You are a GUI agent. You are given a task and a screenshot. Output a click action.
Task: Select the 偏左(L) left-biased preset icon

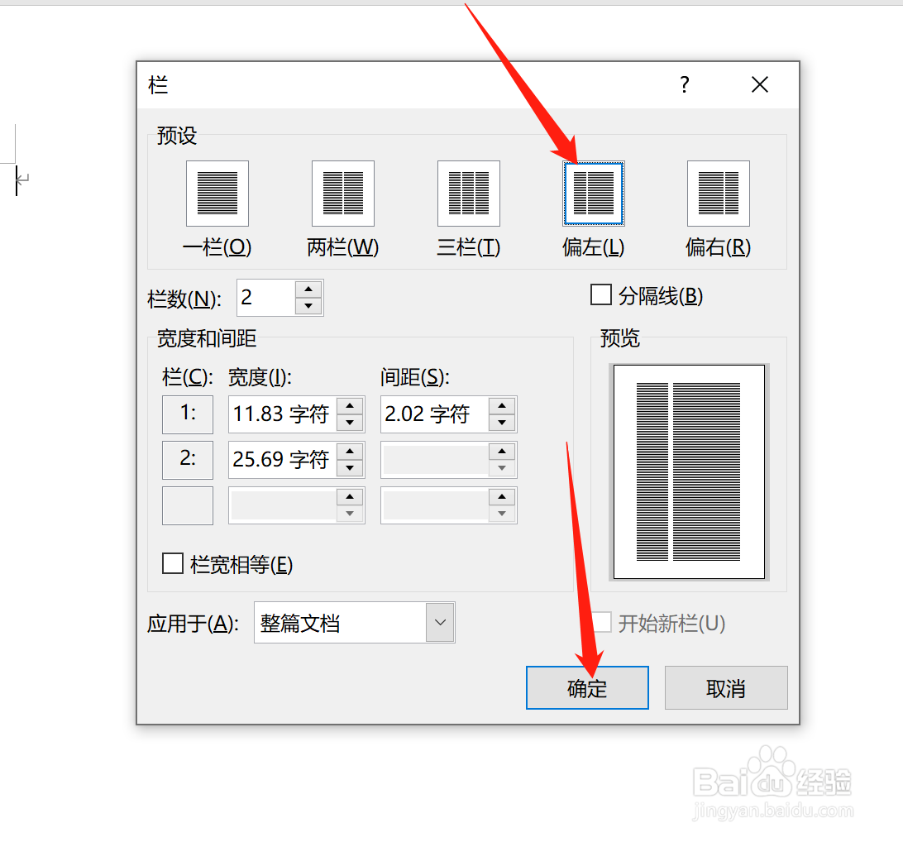(594, 194)
